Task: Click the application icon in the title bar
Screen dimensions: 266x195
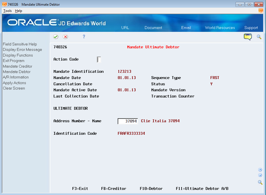Action: click(5, 4)
